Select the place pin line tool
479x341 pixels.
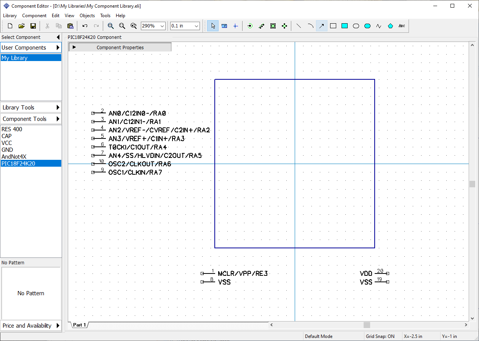coord(261,26)
